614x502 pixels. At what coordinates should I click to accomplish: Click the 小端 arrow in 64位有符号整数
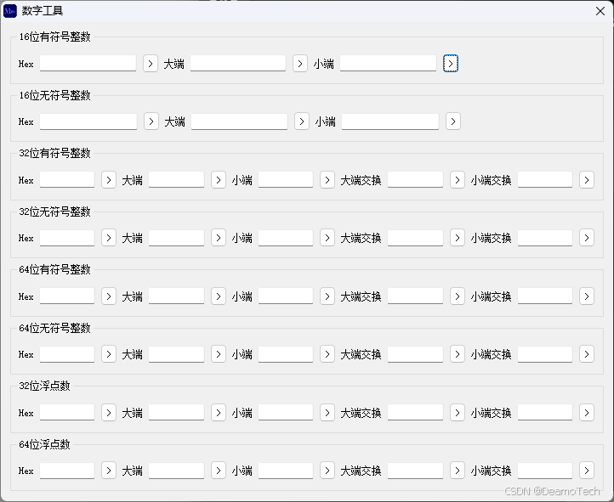coord(327,296)
